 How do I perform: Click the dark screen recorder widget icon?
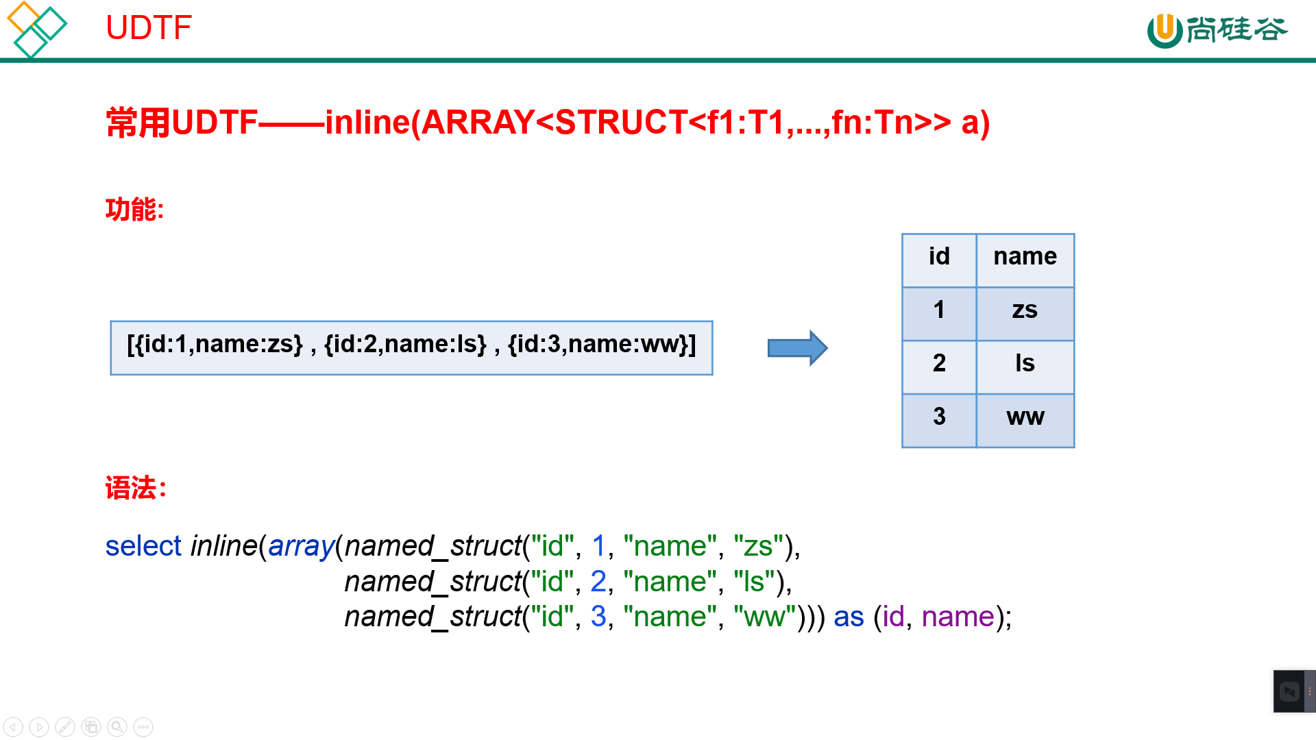tap(1289, 691)
